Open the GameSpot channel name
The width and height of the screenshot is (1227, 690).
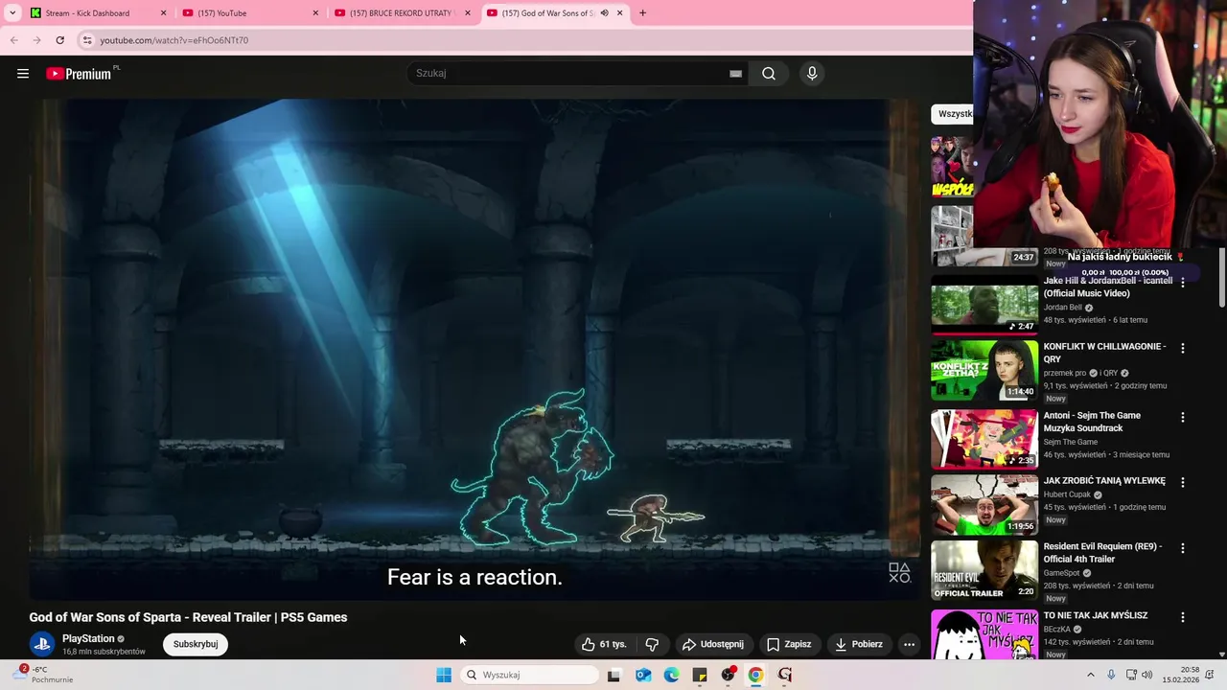(x=1062, y=573)
